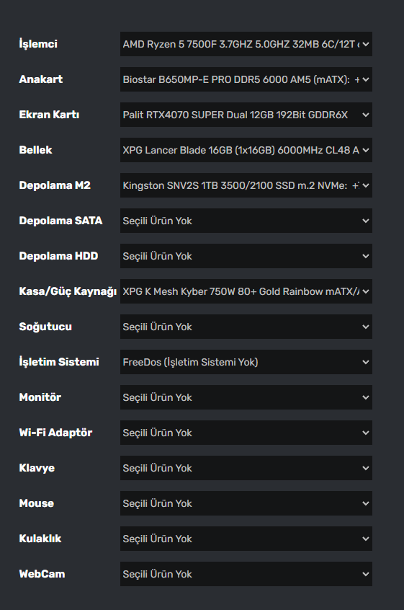Click the chevron arrow on Ekran Kartı row

coord(366,115)
